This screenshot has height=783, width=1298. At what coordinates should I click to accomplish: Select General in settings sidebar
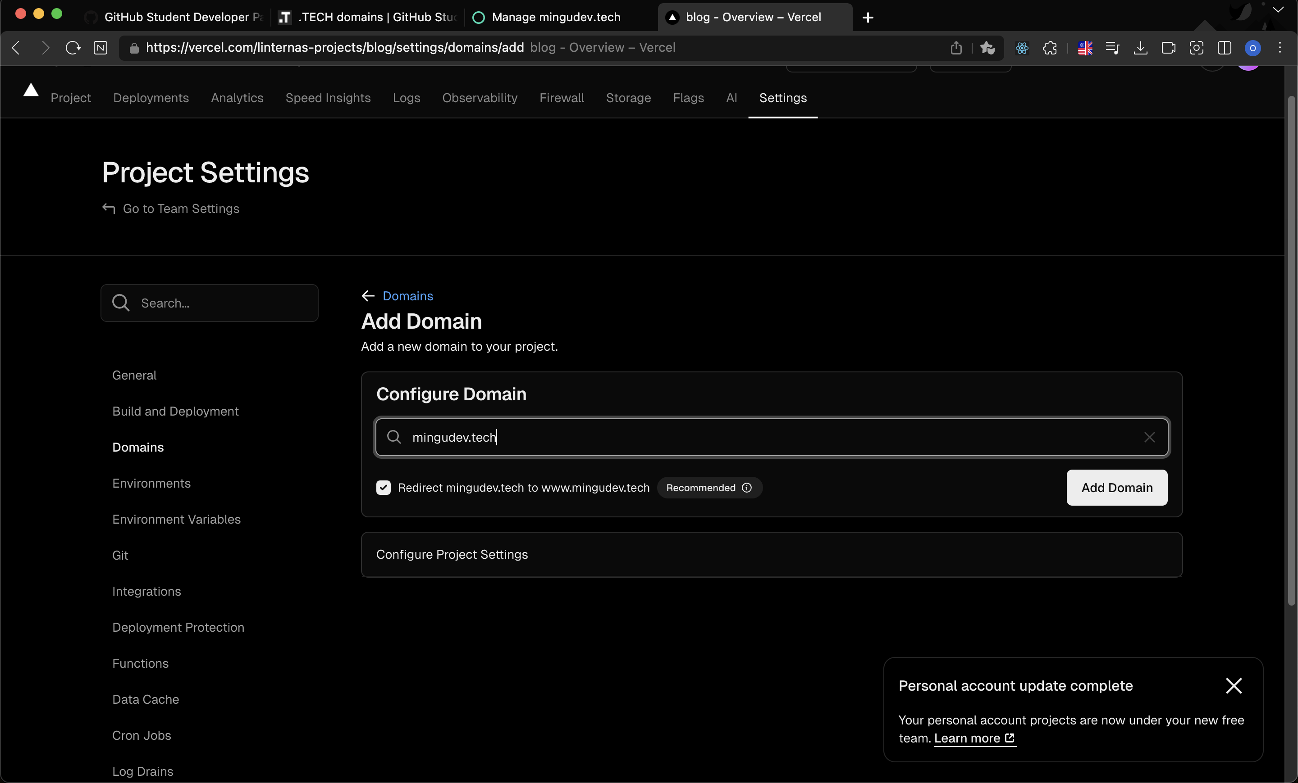(134, 376)
